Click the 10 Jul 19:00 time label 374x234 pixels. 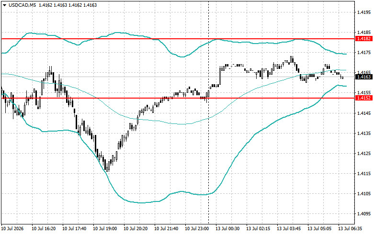(105, 229)
